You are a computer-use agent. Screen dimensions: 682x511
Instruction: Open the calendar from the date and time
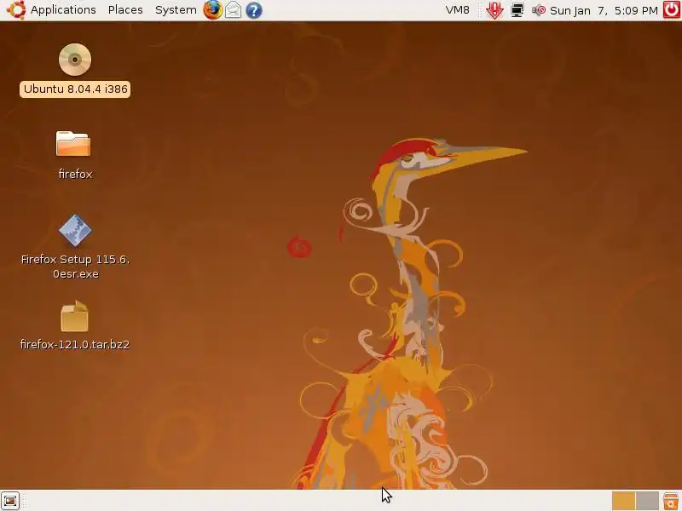[604, 10]
